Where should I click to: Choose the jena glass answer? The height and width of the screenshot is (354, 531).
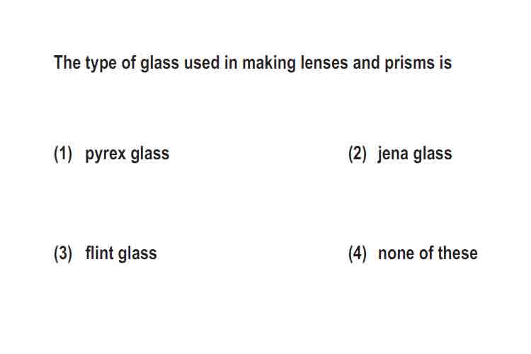tap(400, 154)
